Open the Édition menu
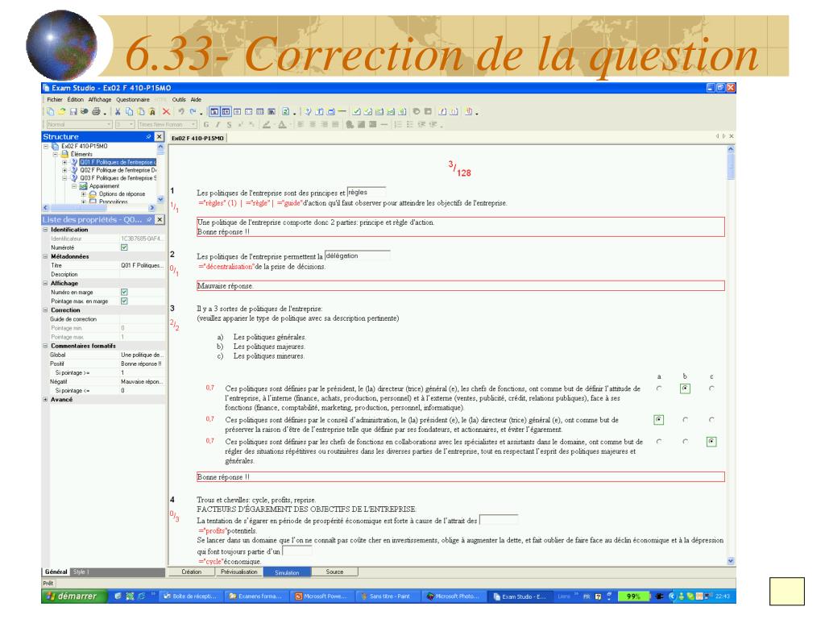 coord(75,99)
